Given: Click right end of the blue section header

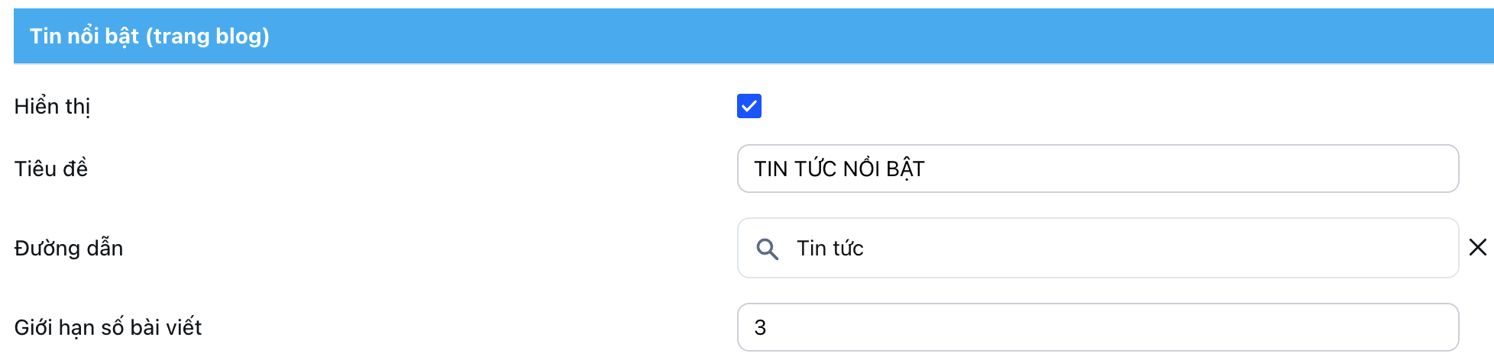Looking at the screenshot, I should pyautogui.click(x=1451, y=36).
